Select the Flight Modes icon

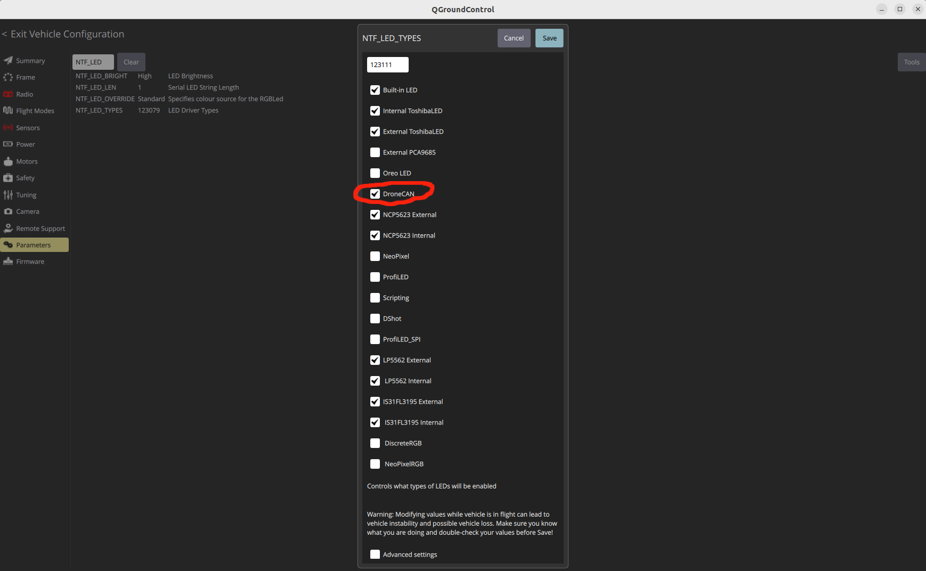[x=8, y=111]
